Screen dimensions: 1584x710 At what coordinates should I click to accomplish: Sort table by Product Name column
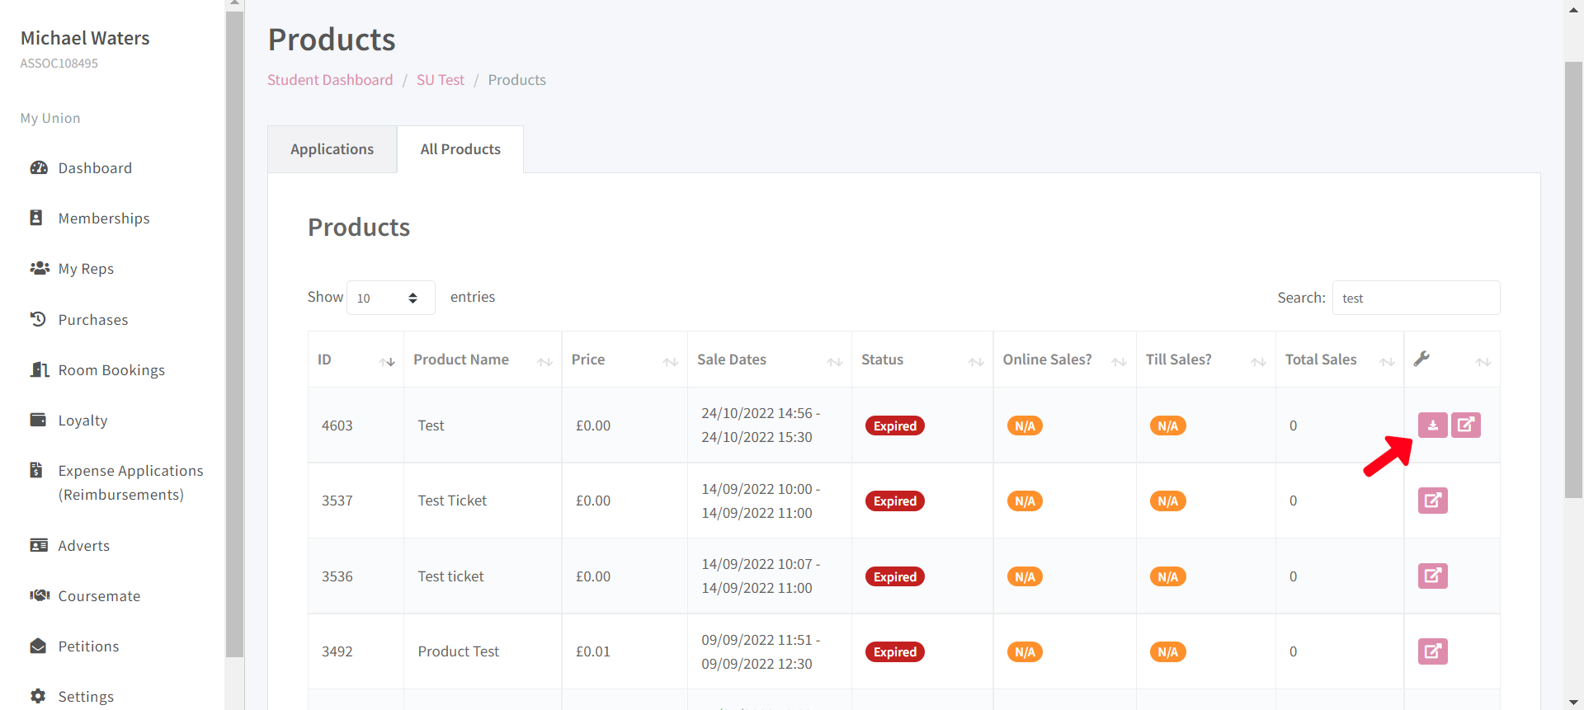coord(482,360)
